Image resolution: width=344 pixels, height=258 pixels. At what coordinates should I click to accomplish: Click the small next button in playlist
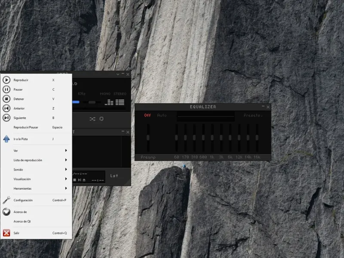[80, 180]
